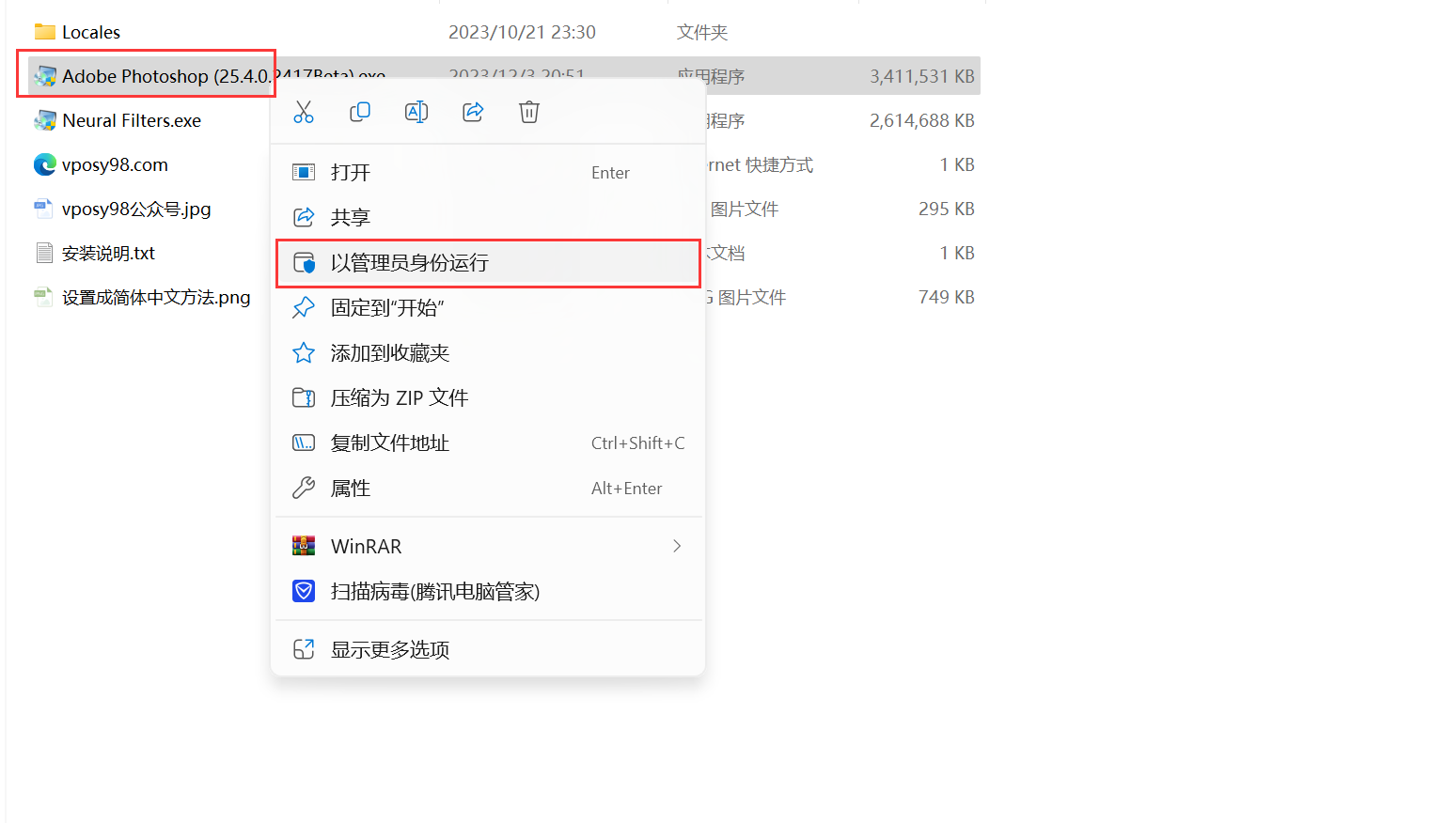1445x823 pixels.
Task: Choose 共享 in the context menu
Action: pos(351,218)
